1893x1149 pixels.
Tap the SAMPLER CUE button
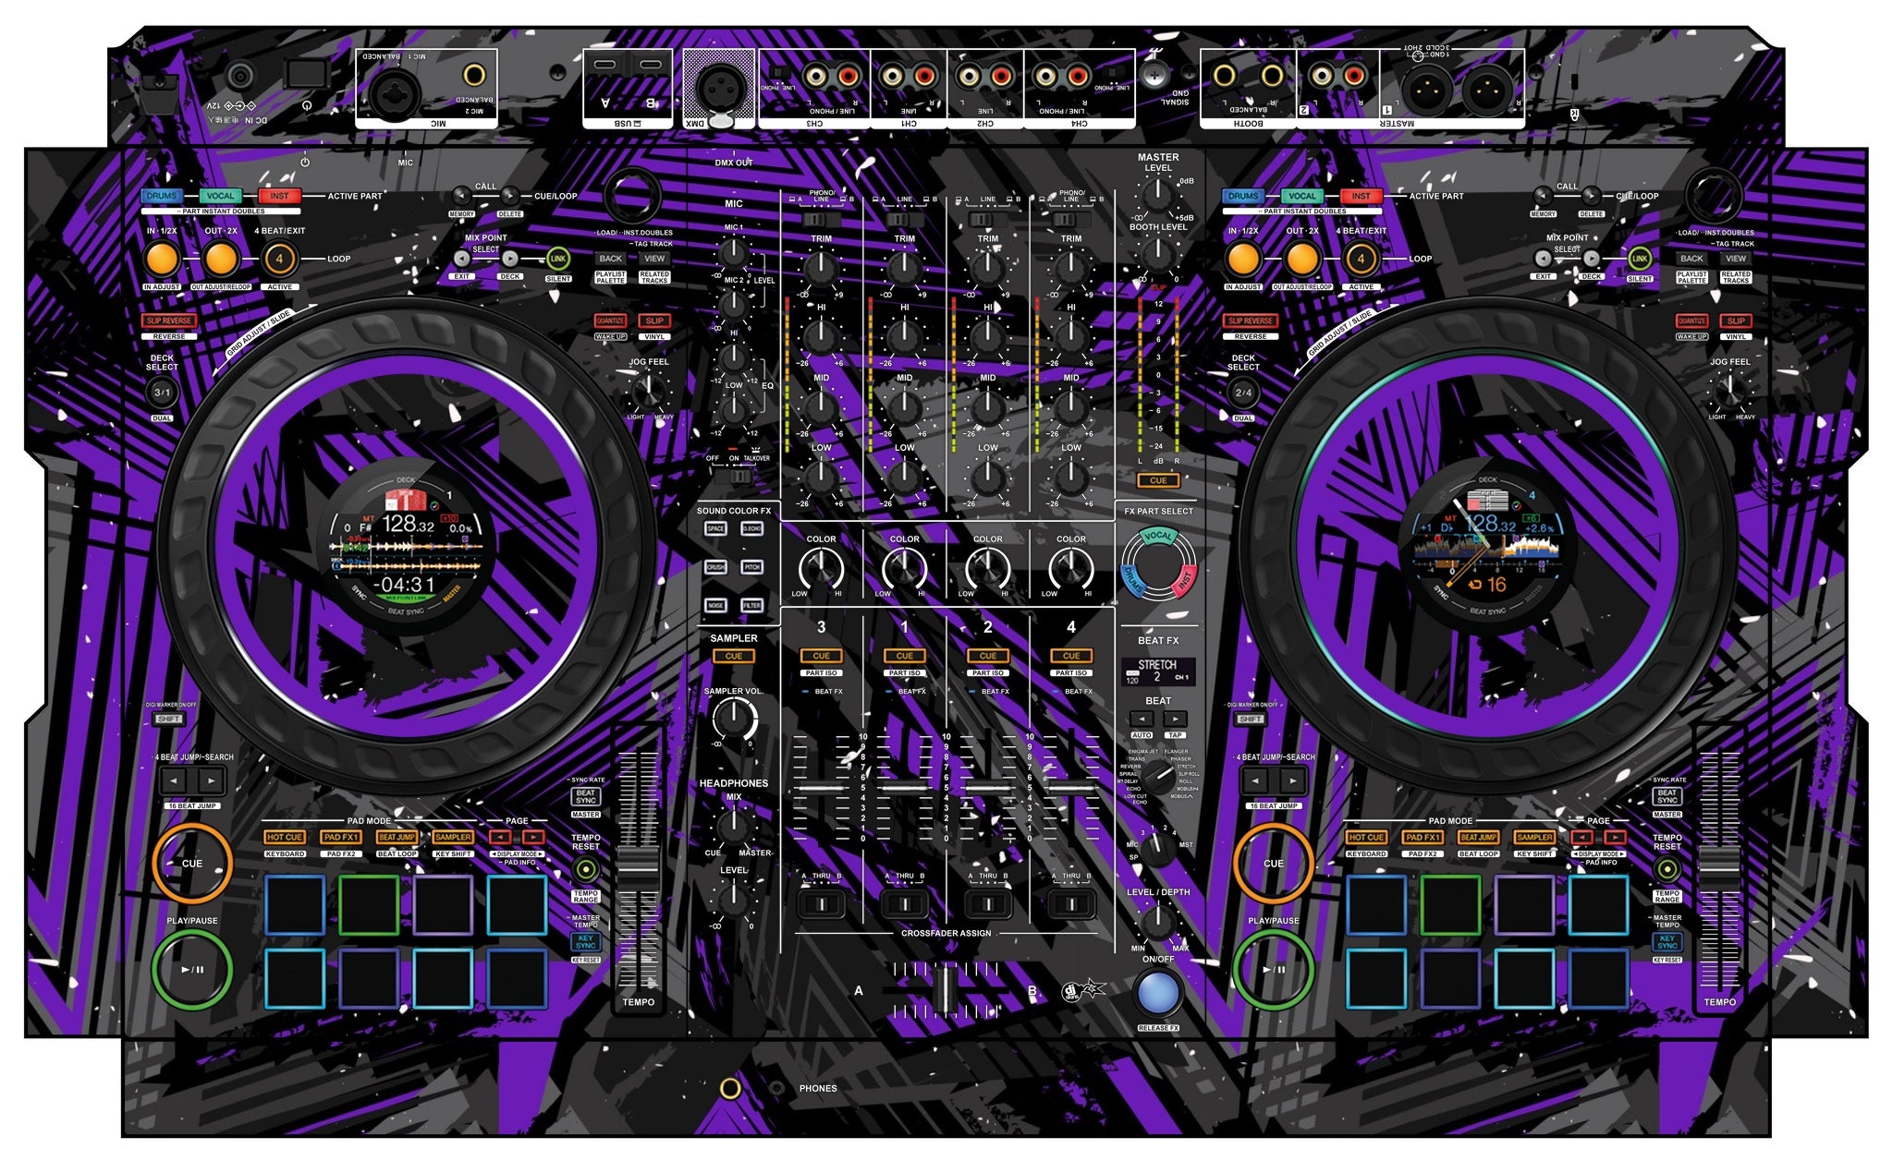[x=734, y=656]
